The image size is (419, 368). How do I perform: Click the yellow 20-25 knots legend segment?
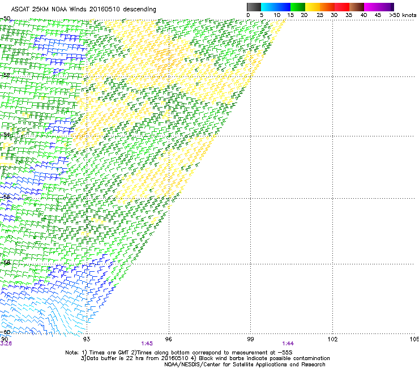pyautogui.click(x=313, y=7)
